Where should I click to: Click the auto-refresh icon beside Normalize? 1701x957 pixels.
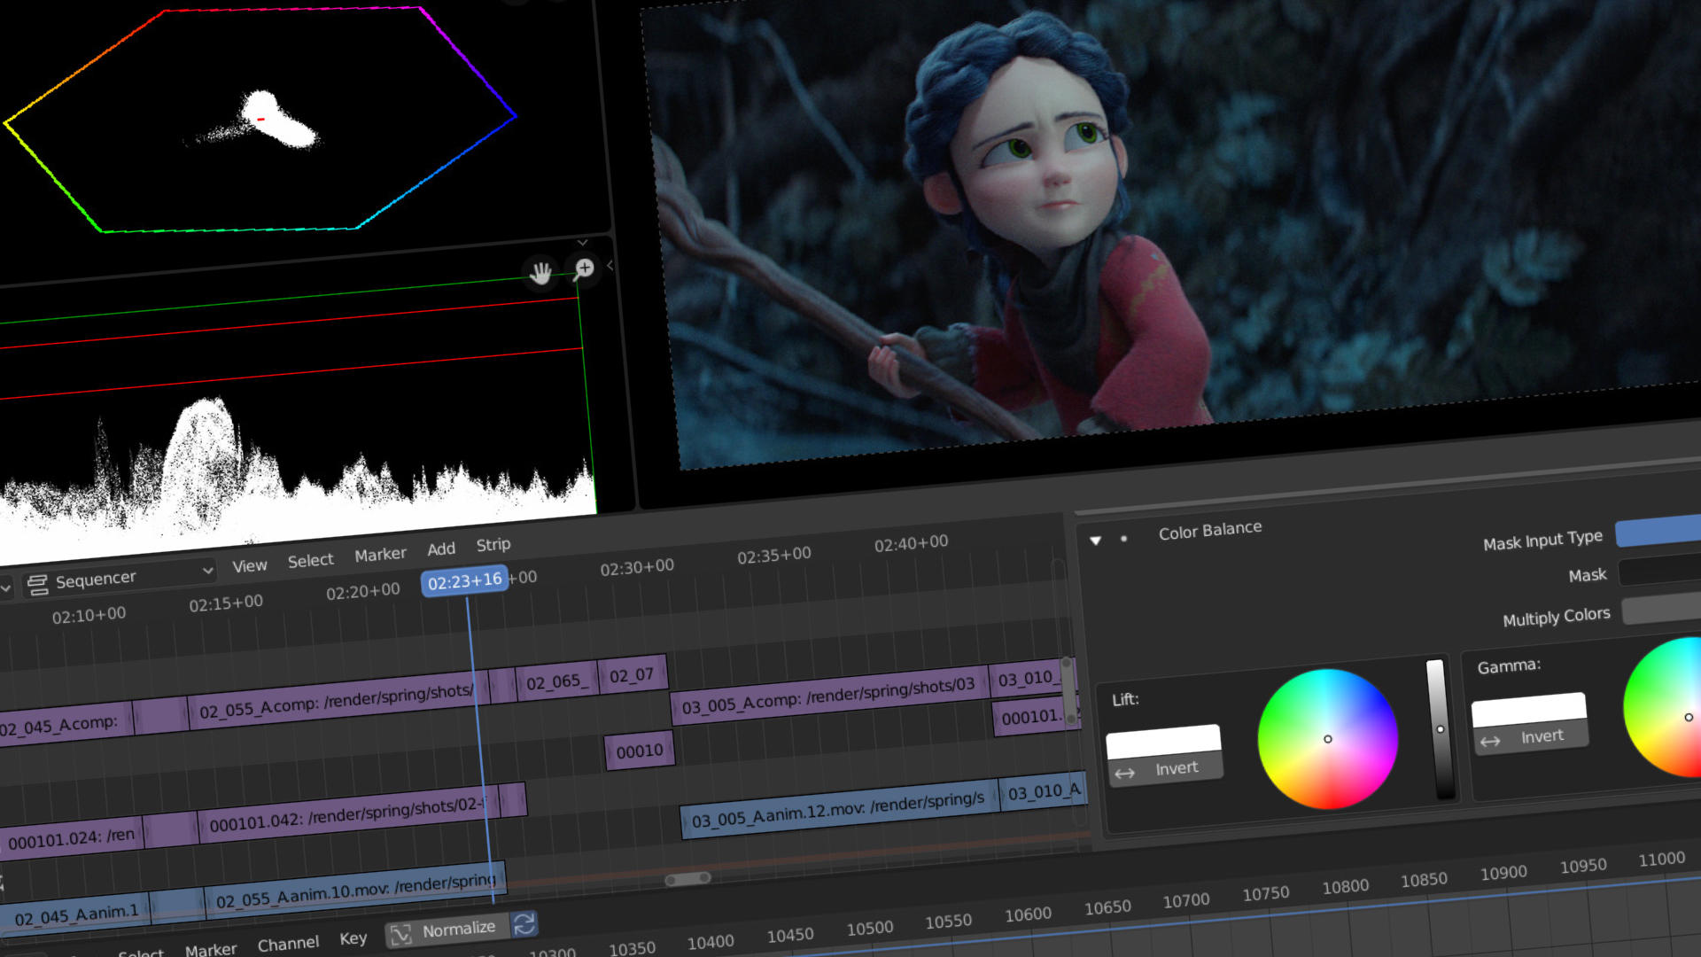(x=524, y=925)
